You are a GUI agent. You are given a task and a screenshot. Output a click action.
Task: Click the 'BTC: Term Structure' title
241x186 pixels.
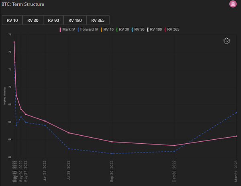coord(23,4)
